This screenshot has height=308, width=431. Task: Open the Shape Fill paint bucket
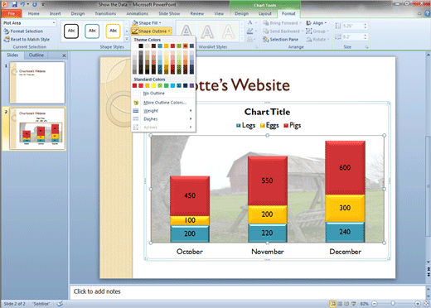[x=135, y=23]
